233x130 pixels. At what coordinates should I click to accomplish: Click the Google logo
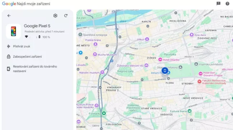[9, 4]
